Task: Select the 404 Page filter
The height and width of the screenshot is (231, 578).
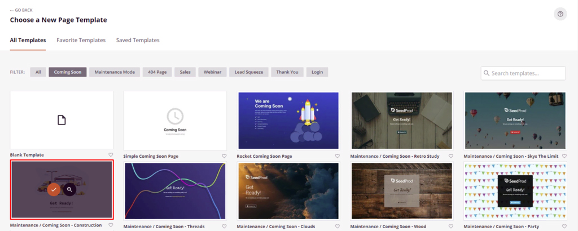Action: coord(157,72)
